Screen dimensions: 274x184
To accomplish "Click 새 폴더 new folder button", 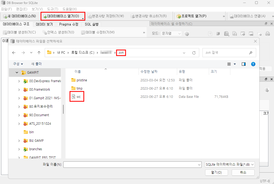I will [36, 64].
